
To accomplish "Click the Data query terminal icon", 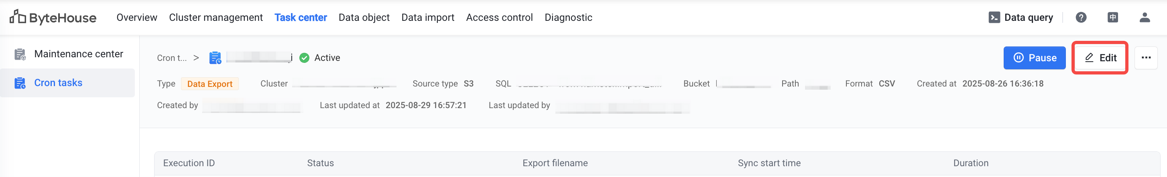I will 994,18.
